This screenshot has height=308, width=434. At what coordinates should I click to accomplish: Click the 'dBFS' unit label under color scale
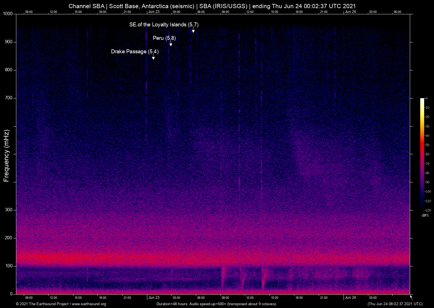pyautogui.click(x=425, y=215)
